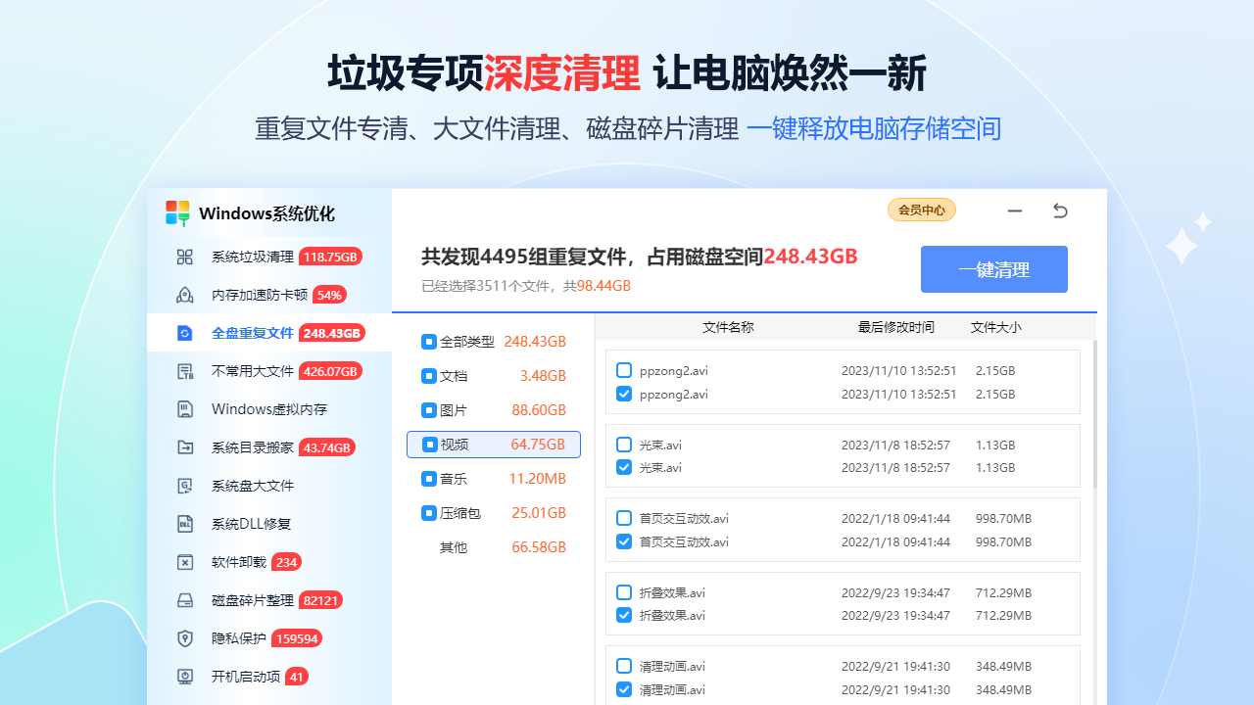
Task: Uncheck the 全部类型 filter checkbox
Action: (428, 342)
